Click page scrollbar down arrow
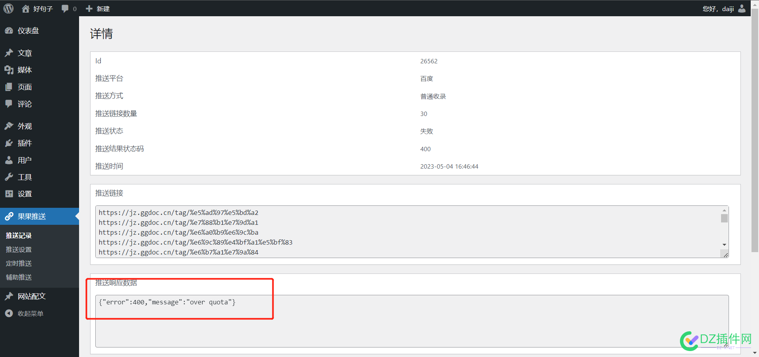The width and height of the screenshot is (759, 357). [x=755, y=353]
